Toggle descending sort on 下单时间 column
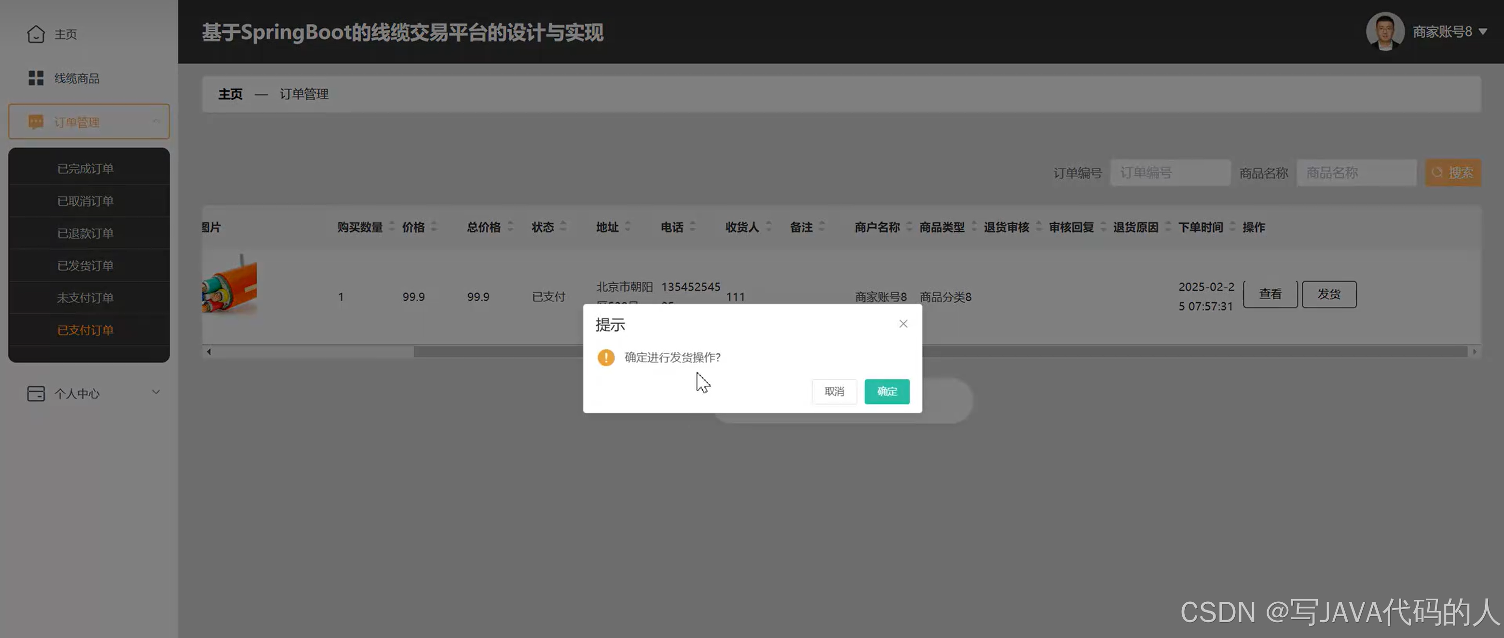 [x=1232, y=230]
